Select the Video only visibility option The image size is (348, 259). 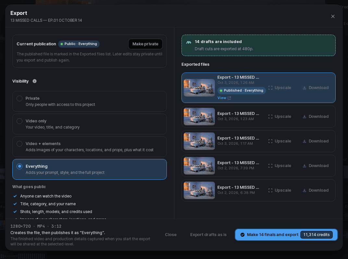[90, 124]
